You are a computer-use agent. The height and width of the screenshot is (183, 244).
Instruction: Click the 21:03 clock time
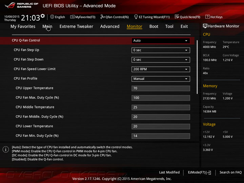[x=30, y=18]
